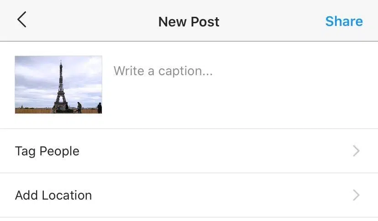Image resolution: width=378 pixels, height=221 pixels.
Task: Tap the blue Share link in header
Action: [x=344, y=21]
